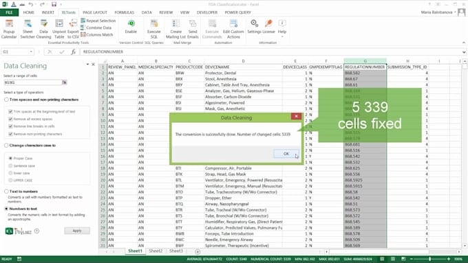The image size is (468, 263).
Task: Select the Proper Case radio button
Action: pyautogui.click(x=10, y=158)
